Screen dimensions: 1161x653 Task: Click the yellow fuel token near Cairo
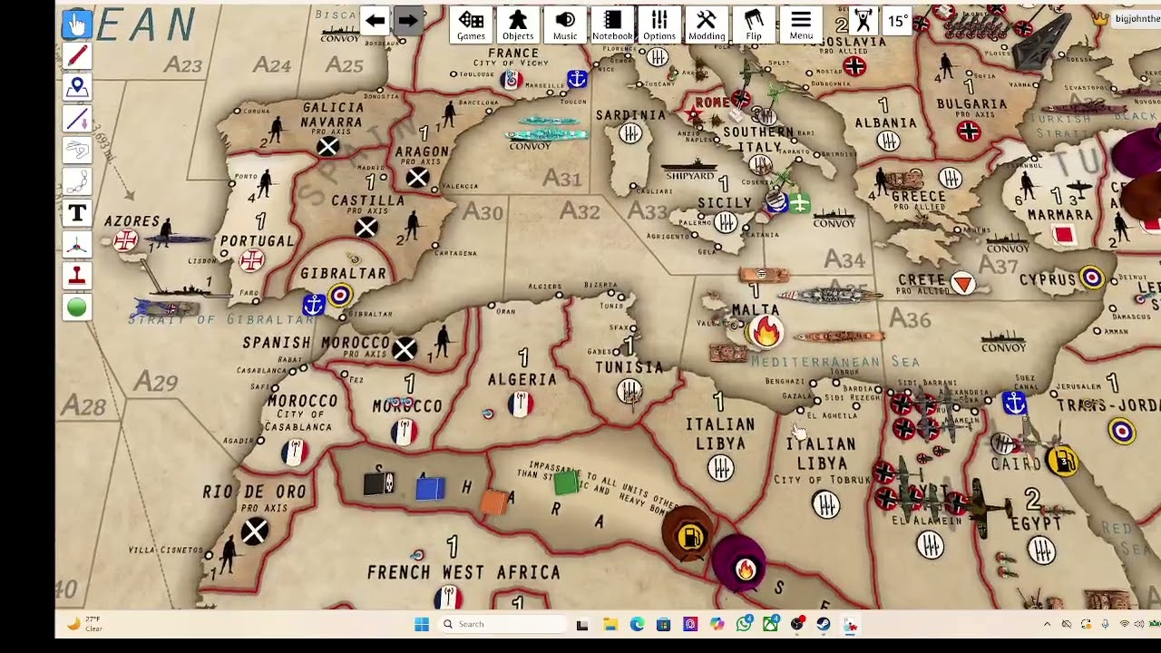1062,462
